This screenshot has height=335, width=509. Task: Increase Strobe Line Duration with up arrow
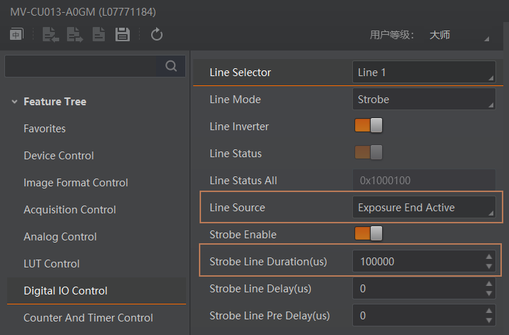tap(489, 257)
